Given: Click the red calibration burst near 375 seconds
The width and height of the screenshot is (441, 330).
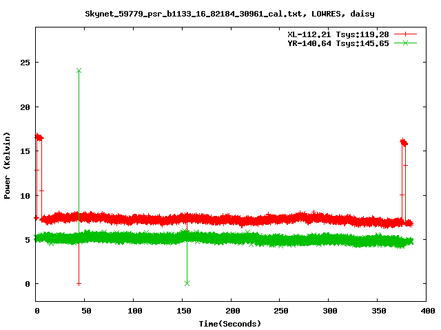Looking at the screenshot, I should [x=404, y=142].
